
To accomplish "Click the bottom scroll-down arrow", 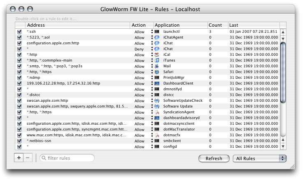I will [283, 147].
